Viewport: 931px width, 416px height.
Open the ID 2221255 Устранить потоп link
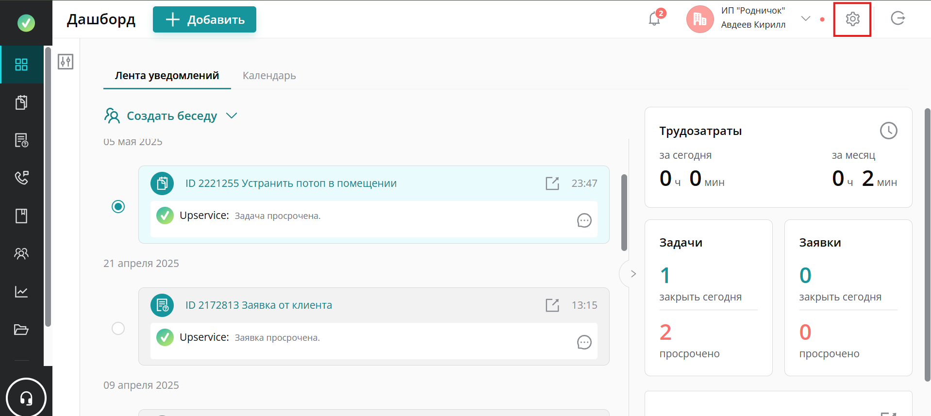(x=291, y=183)
